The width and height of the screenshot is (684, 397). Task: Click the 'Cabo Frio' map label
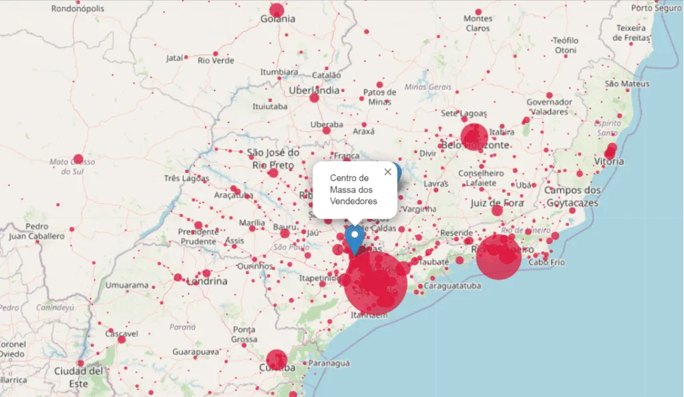[x=546, y=262]
